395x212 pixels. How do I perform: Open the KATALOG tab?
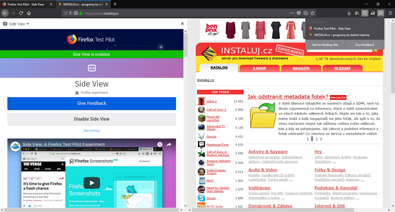[x=219, y=67]
